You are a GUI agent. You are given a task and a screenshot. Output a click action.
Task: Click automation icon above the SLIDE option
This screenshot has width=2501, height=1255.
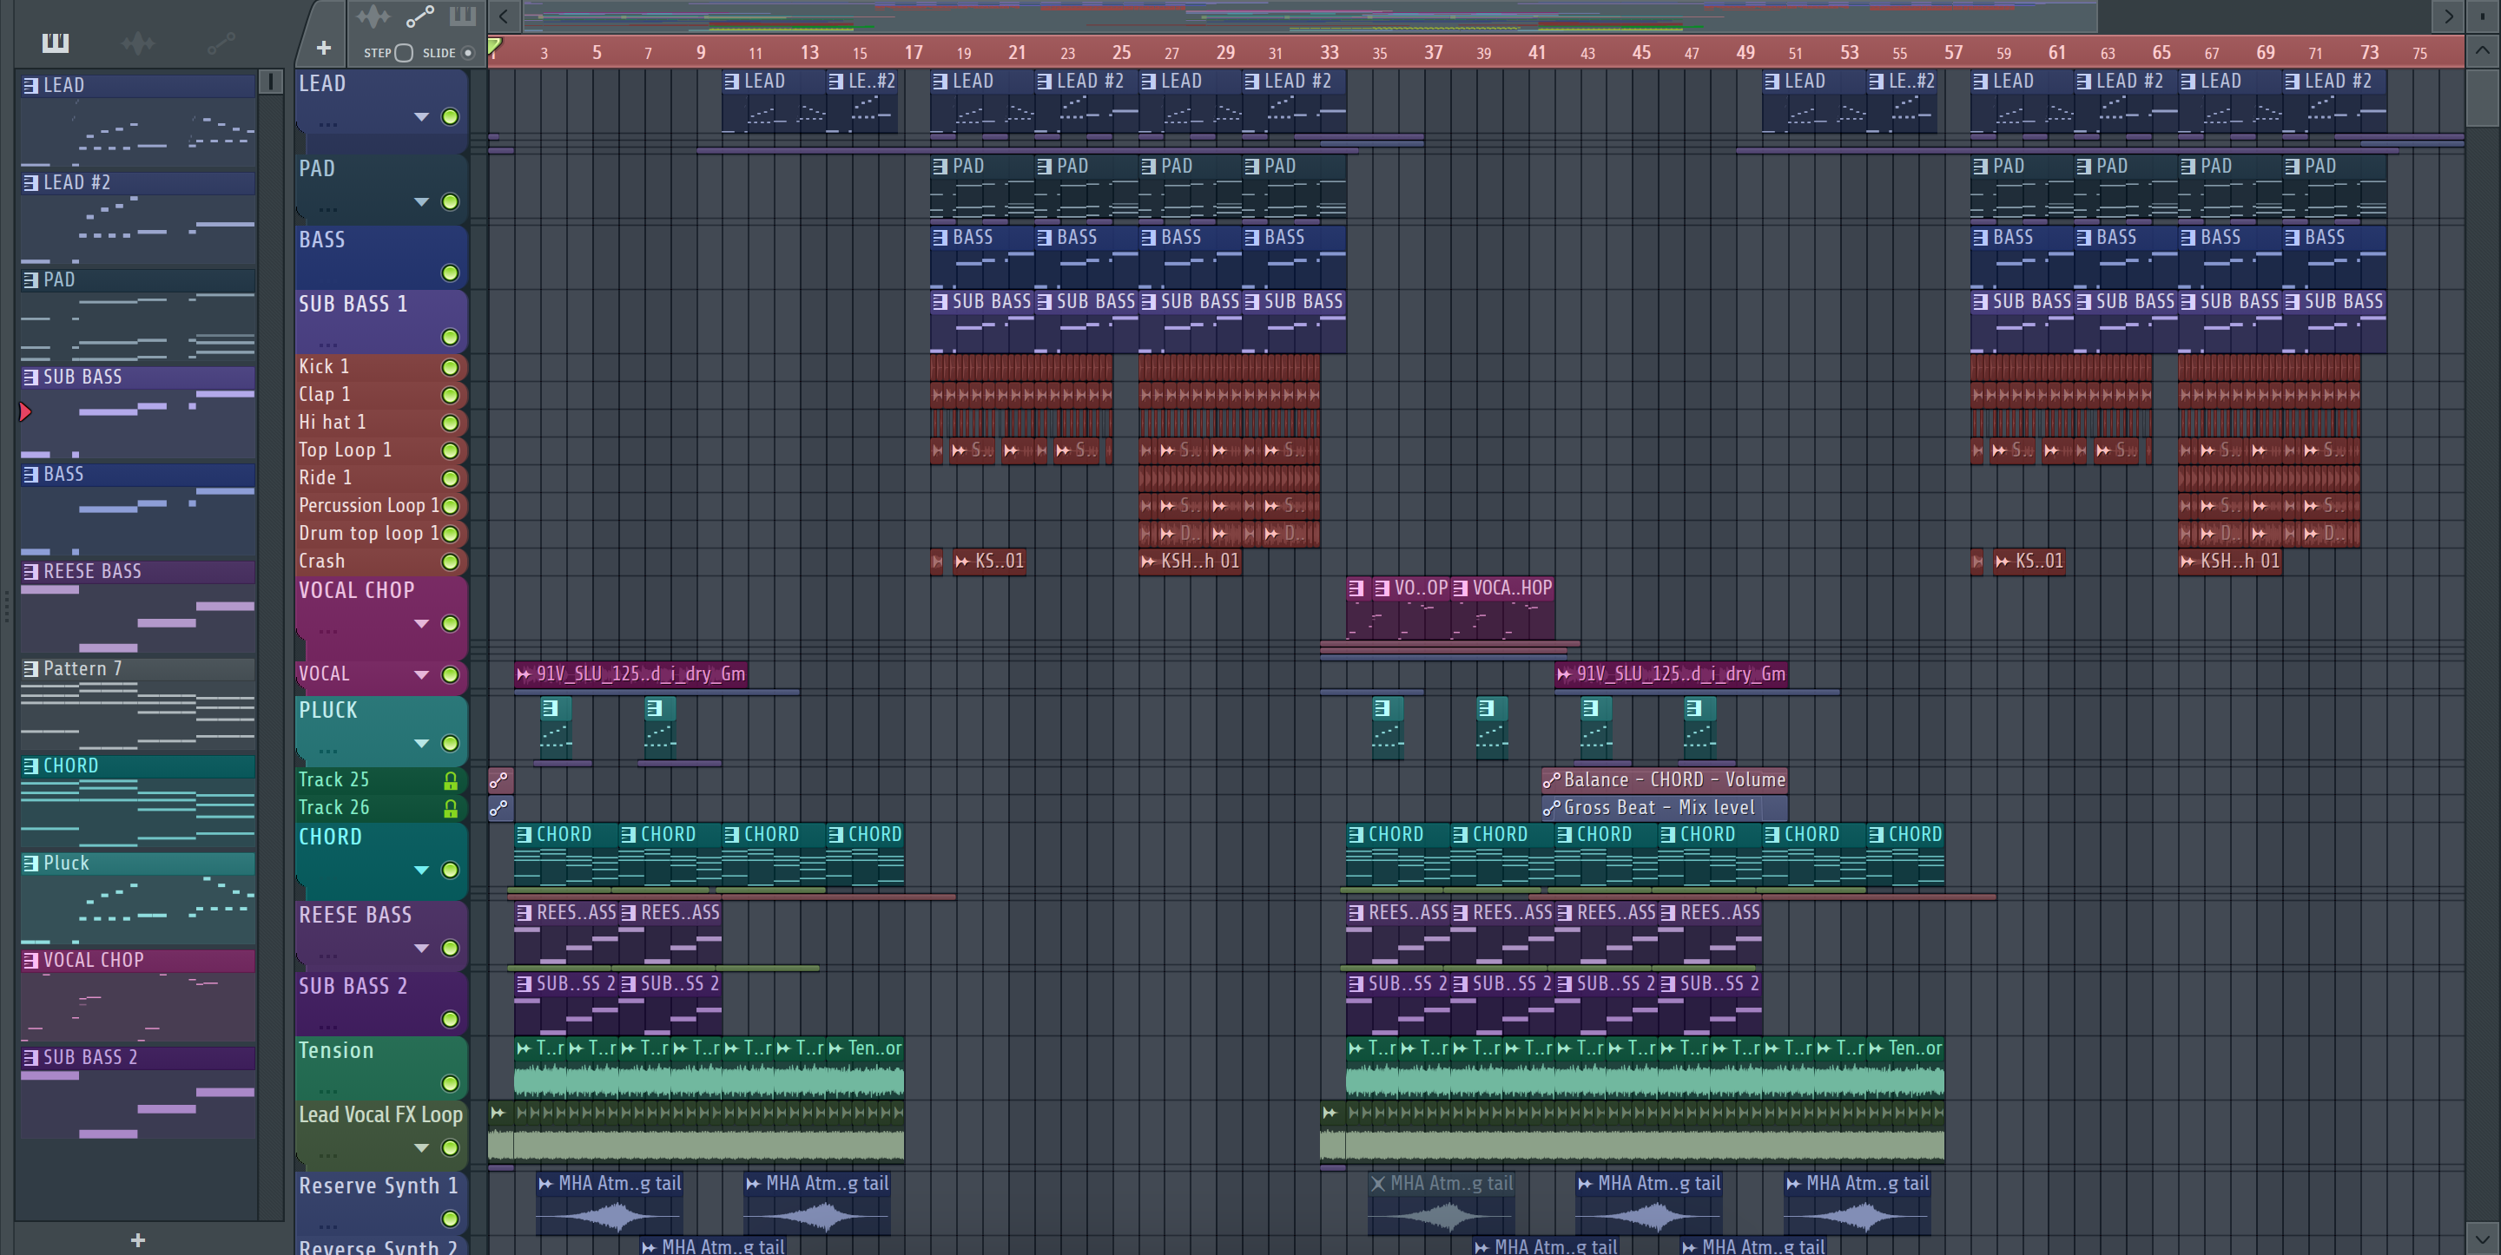[x=419, y=16]
